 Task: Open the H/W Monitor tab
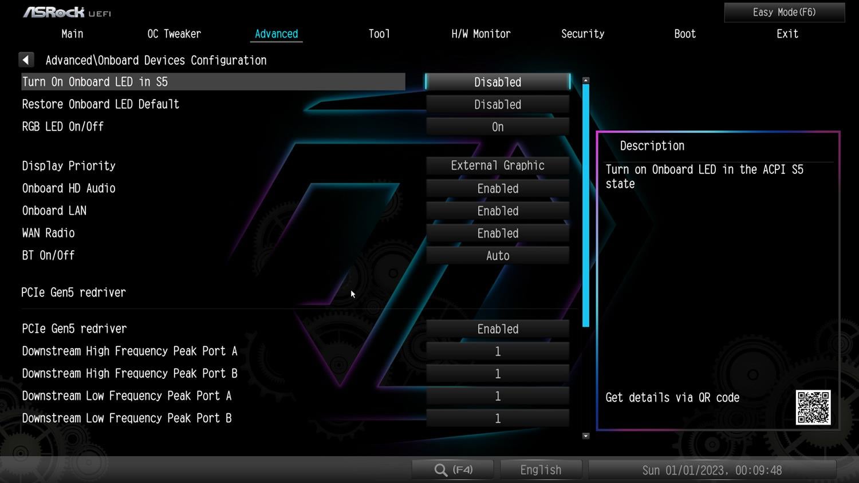coord(480,34)
